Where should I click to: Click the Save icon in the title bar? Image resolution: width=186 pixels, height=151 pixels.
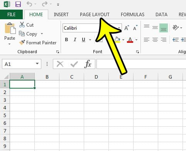18,4
